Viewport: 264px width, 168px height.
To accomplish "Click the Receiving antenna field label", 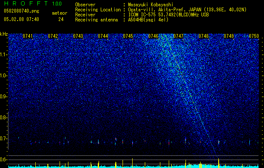I will coord(97,20).
